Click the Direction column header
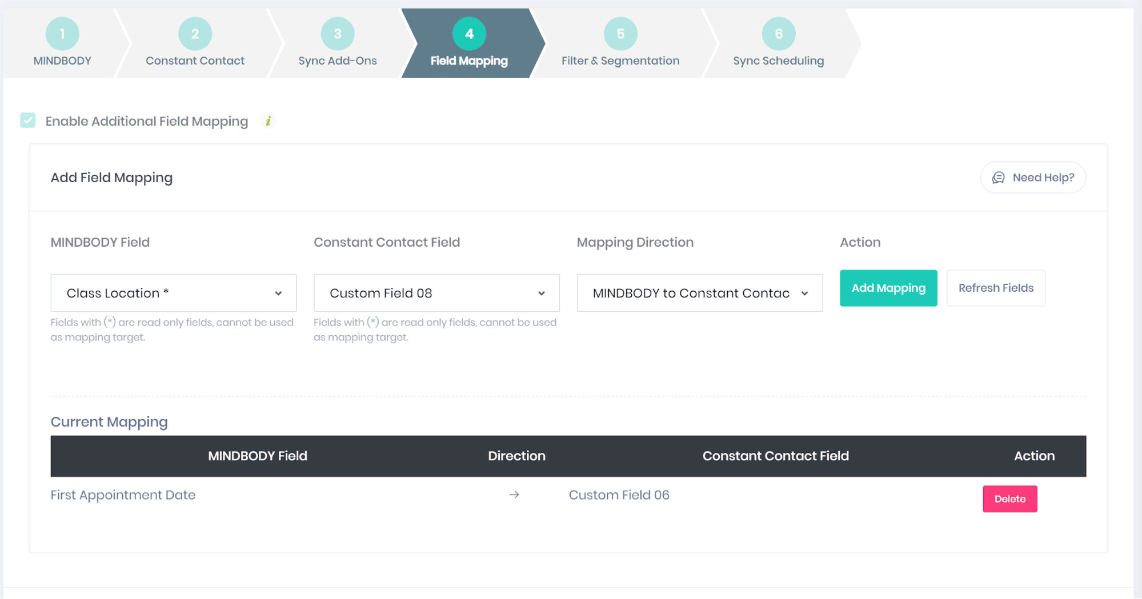The height and width of the screenshot is (599, 1142). click(516, 456)
